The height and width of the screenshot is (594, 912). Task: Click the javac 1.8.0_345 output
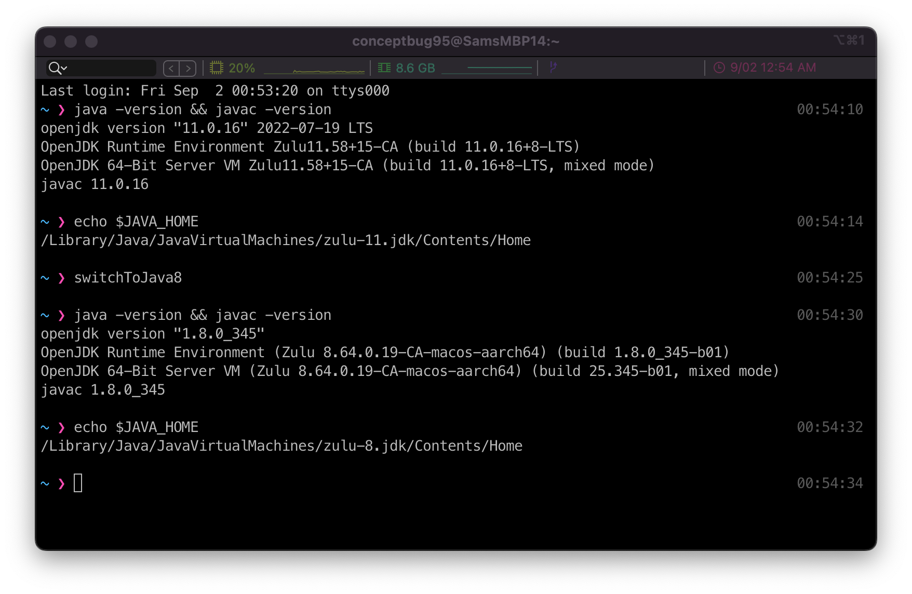pos(103,390)
